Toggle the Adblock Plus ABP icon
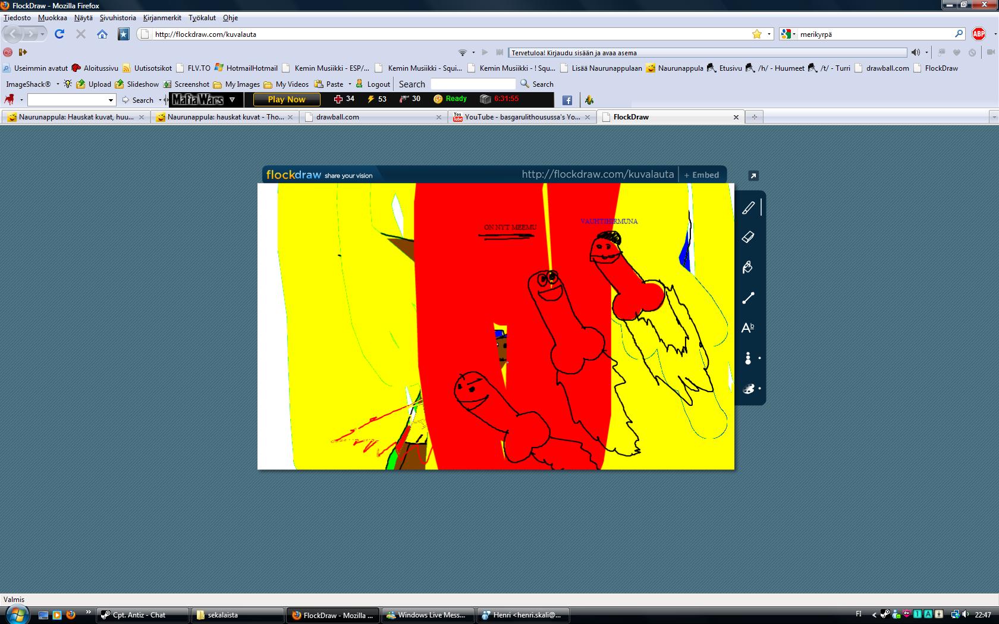999x624 pixels. pyautogui.click(x=979, y=34)
